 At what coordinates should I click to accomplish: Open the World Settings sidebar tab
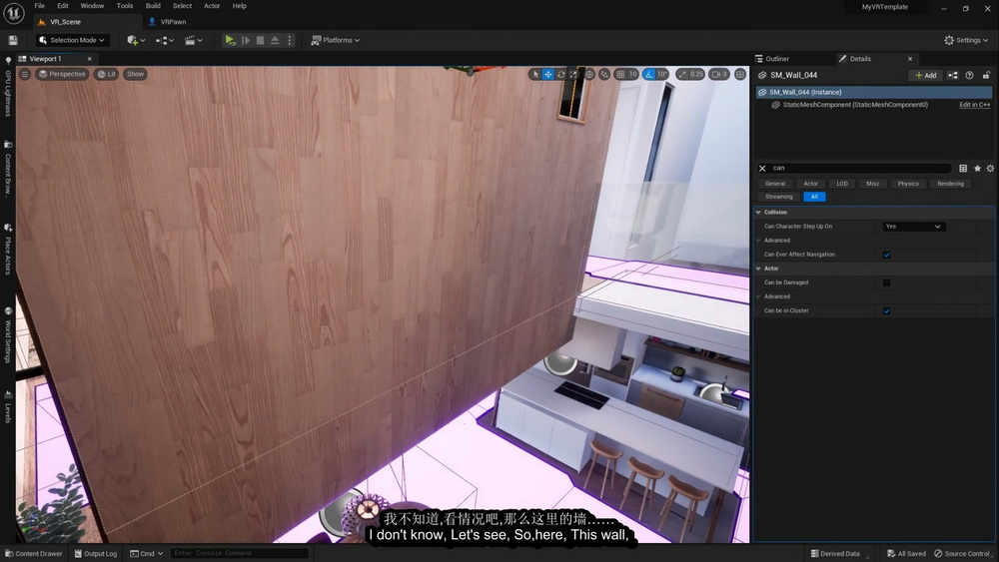pyautogui.click(x=8, y=335)
